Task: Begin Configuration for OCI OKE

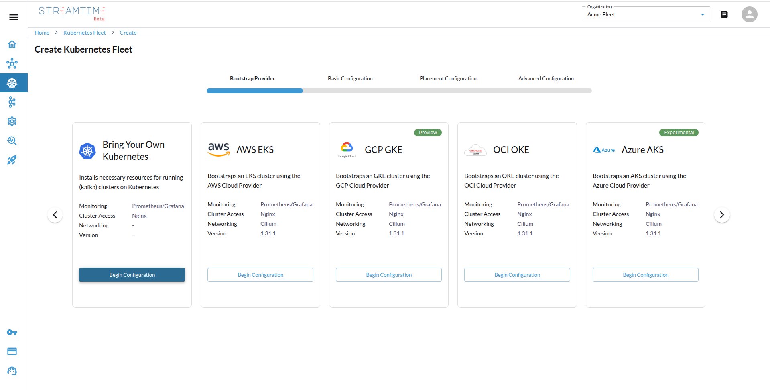Action: coord(517,275)
